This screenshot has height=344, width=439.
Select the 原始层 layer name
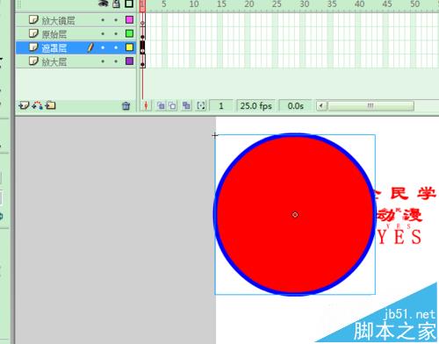click(54, 34)
